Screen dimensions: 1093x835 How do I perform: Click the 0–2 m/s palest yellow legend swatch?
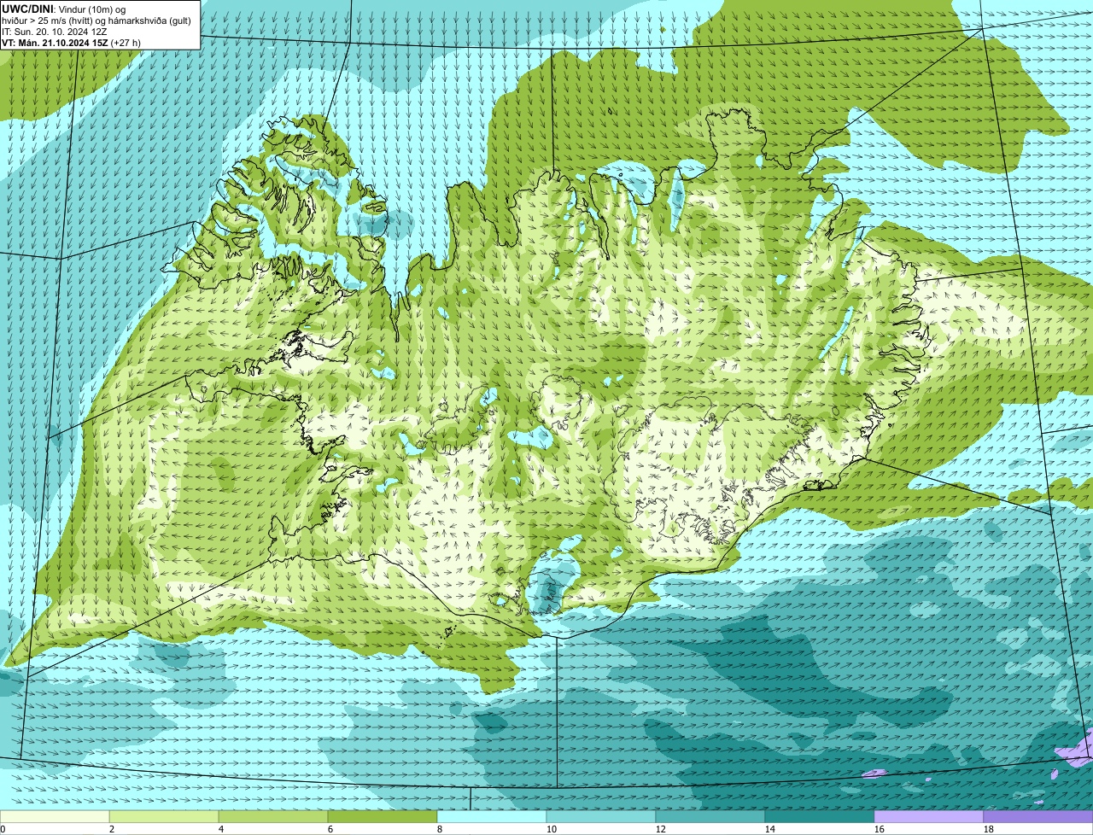pos(55,816)
